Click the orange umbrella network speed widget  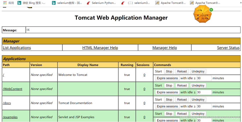(202, 14)
